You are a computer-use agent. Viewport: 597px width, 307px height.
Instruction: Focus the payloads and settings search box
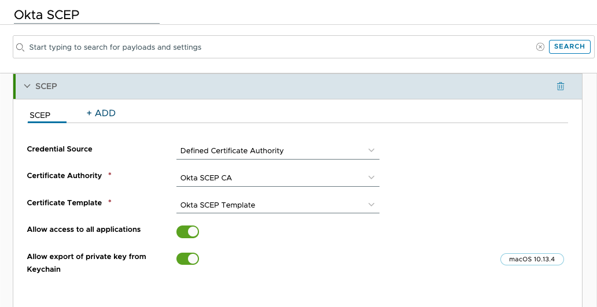pos(278,47)
